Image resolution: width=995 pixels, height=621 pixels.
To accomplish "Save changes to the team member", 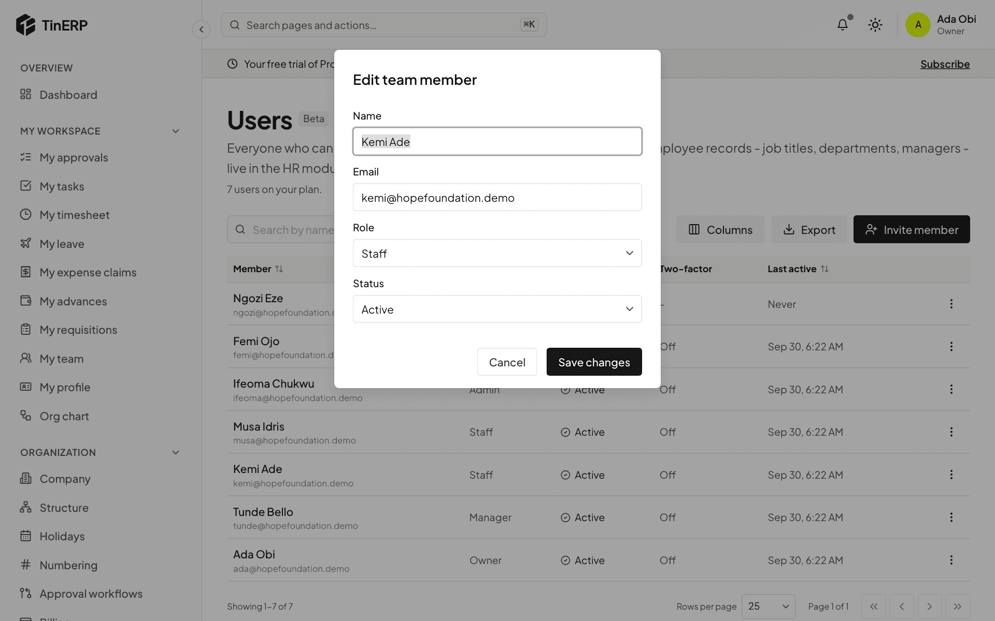I will point(594,362).
